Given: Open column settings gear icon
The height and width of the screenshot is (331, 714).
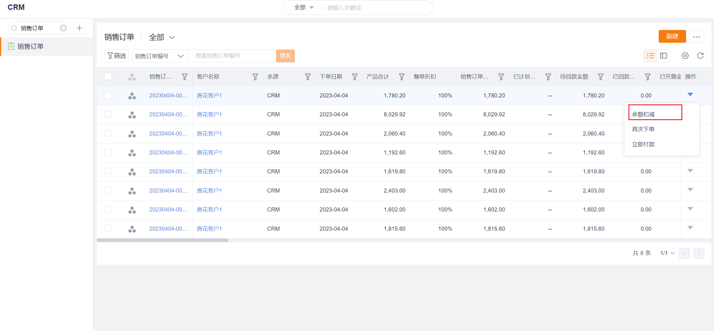Looking at the screenshot, I should pos(685,56).
